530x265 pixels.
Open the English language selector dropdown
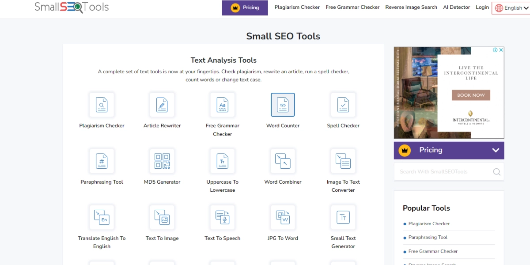(511, 8)
